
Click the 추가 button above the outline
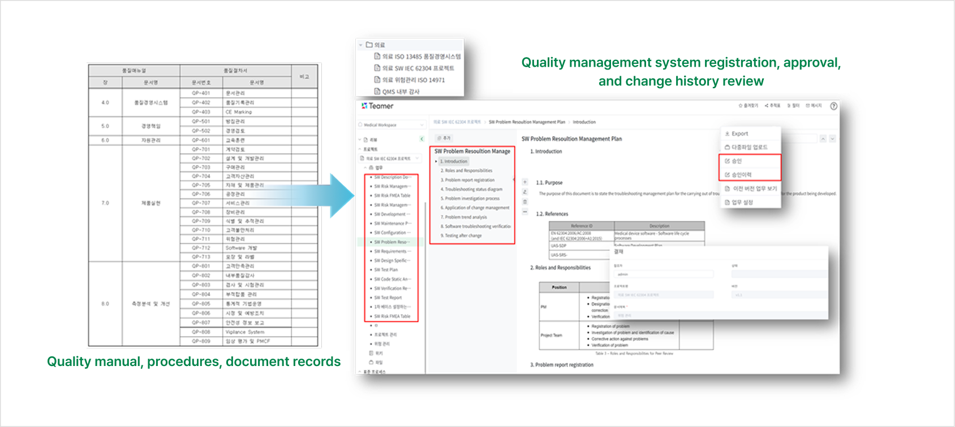pos(444,138)
